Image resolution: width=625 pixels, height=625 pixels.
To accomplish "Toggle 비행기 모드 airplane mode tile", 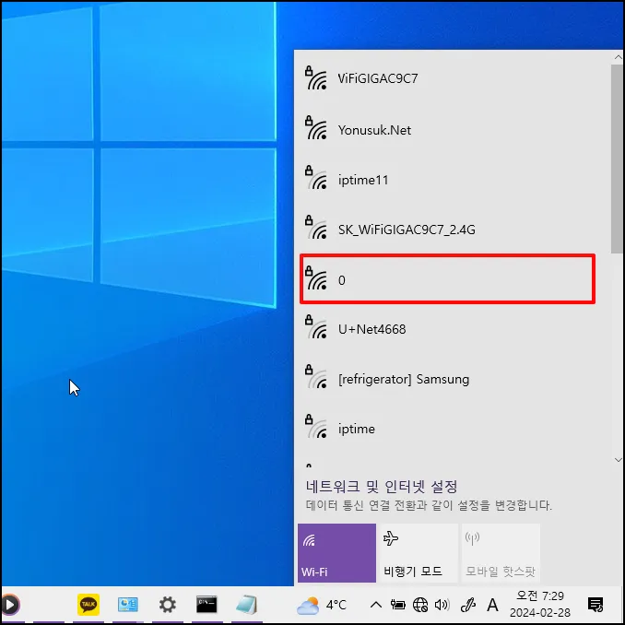I will (419, 553).
